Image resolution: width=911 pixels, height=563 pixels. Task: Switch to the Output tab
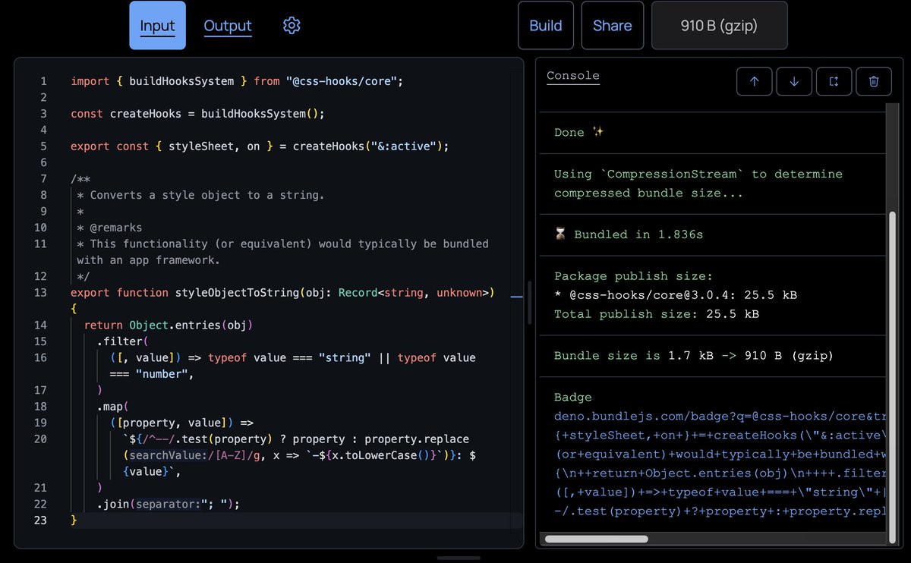click(228, 25)
